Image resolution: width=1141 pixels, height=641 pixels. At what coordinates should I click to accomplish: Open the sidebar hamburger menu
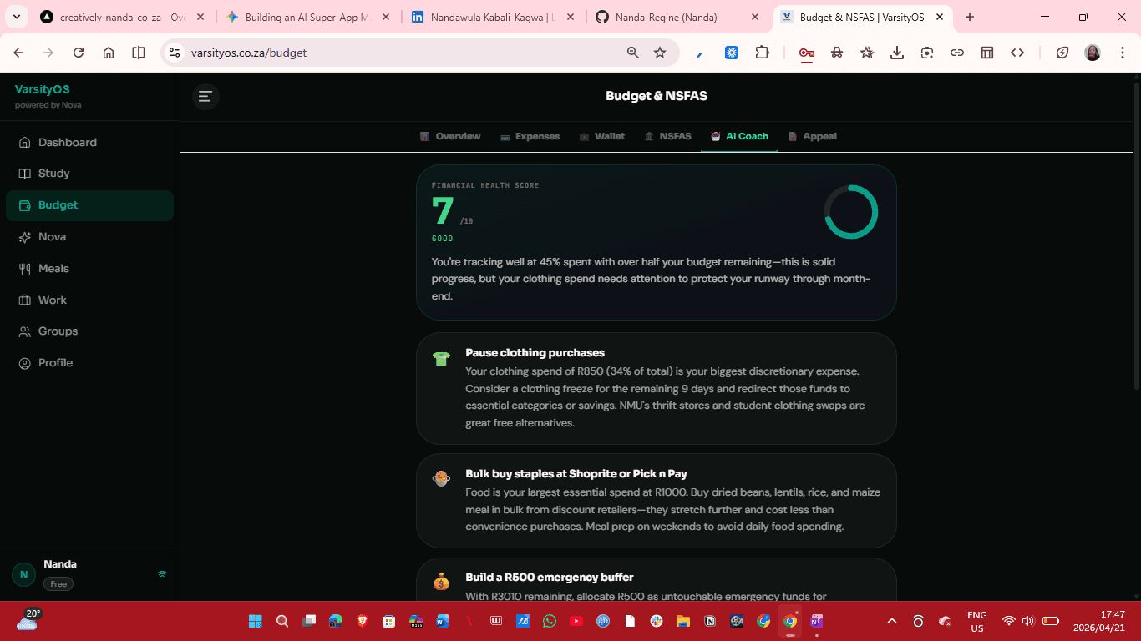205,97
